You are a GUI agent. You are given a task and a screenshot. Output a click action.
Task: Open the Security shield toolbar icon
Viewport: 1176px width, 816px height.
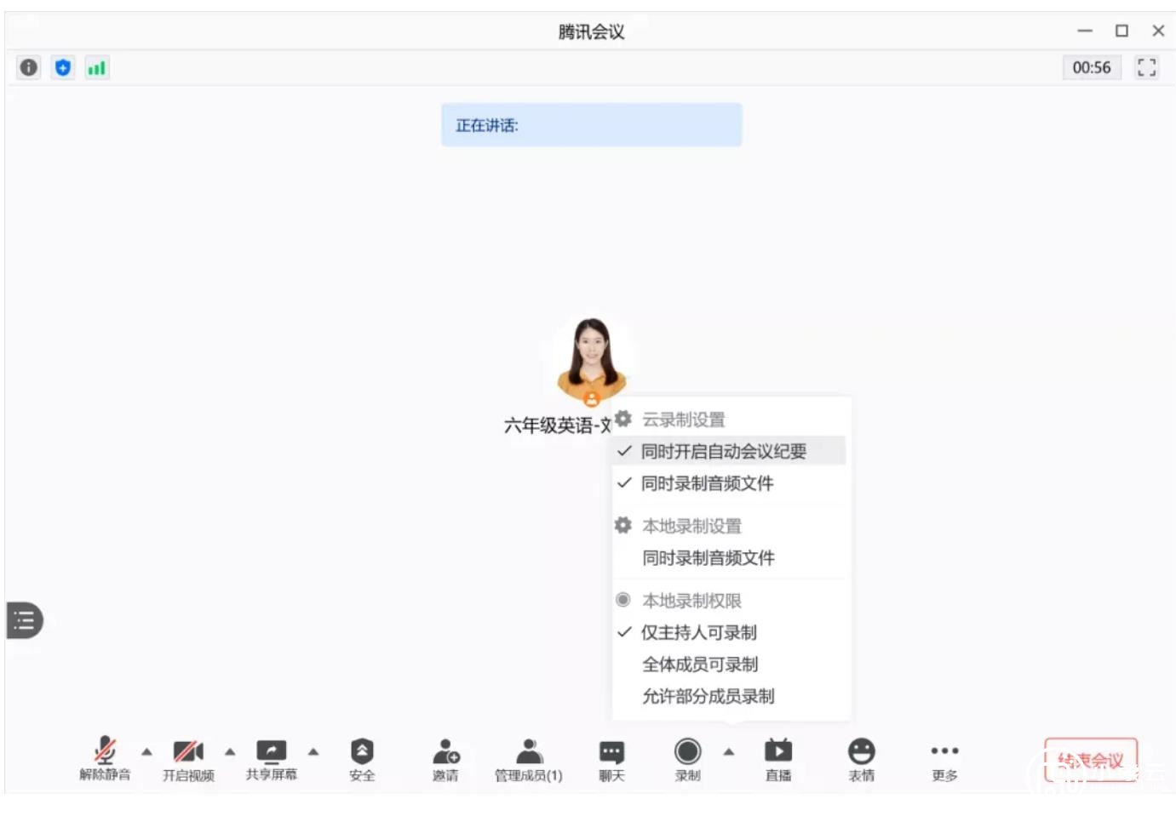[x=362, y=751]
